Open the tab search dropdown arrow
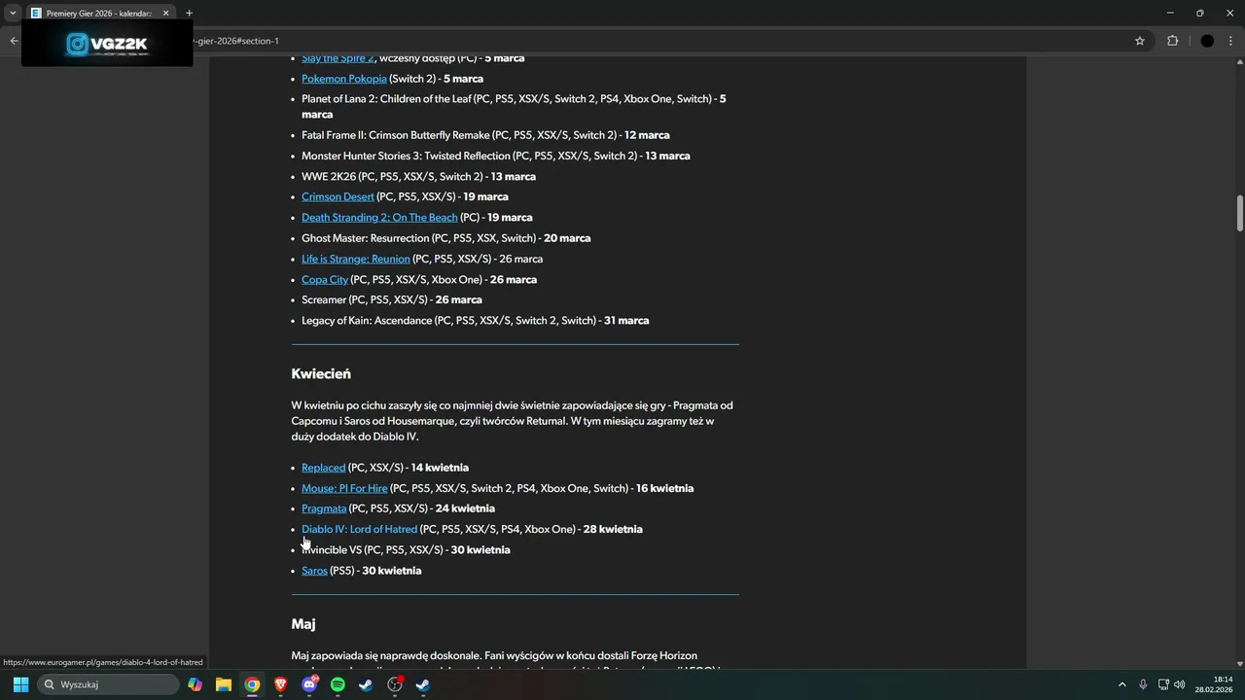The image size is (1245, 700). (13, 13)
